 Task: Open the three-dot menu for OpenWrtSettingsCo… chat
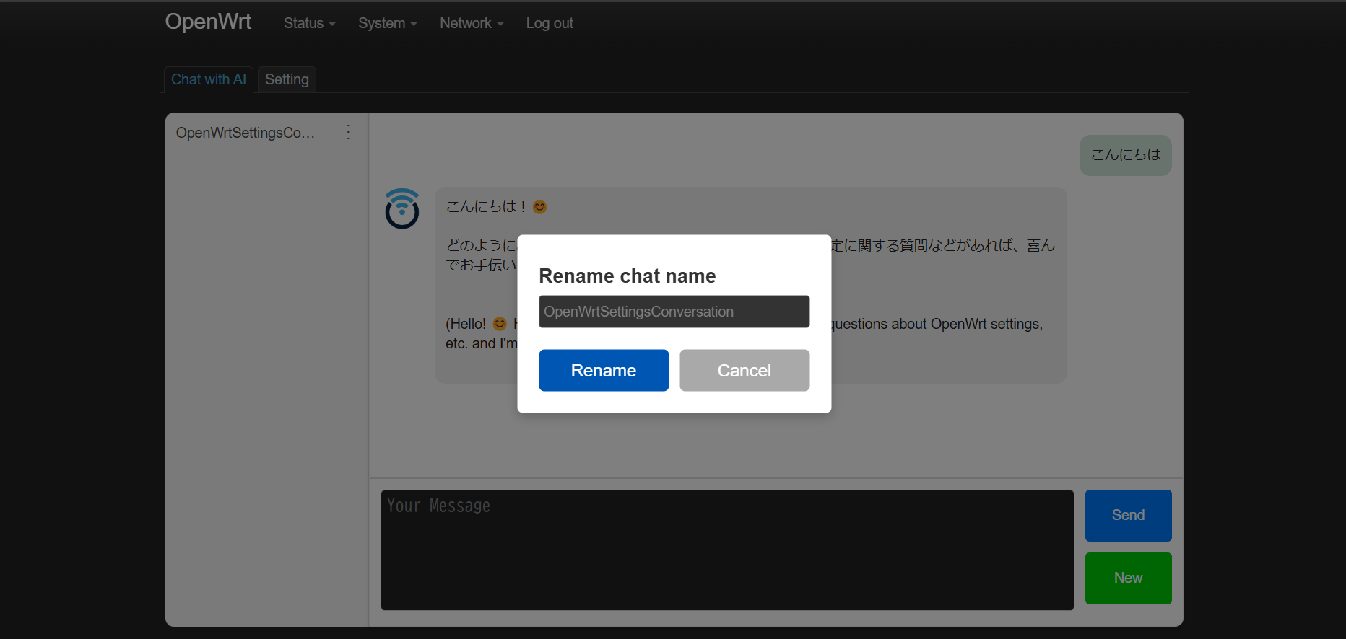point(349,132)
